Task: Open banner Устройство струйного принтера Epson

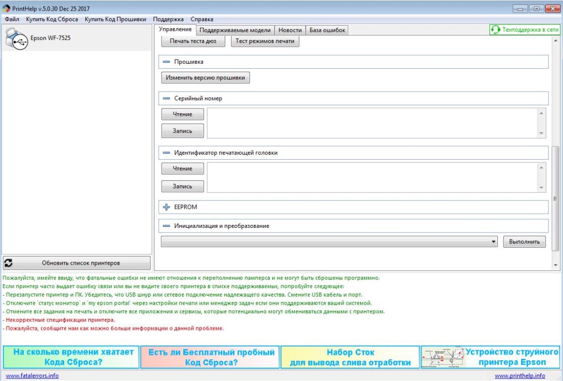Action: [x=490, y=357]
